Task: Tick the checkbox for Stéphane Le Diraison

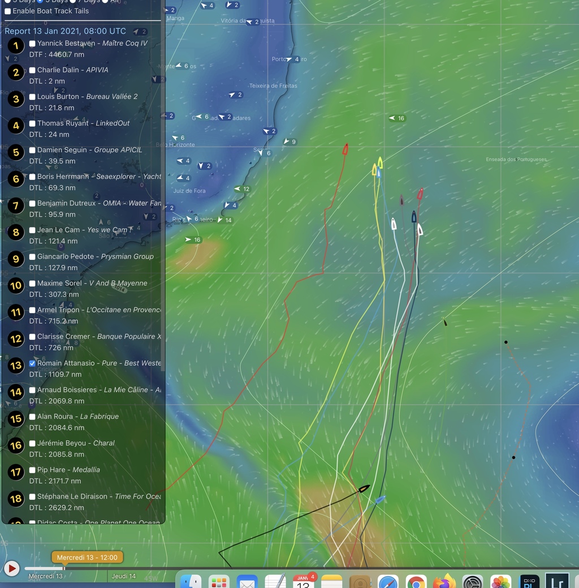Action: tap(32, 497)
